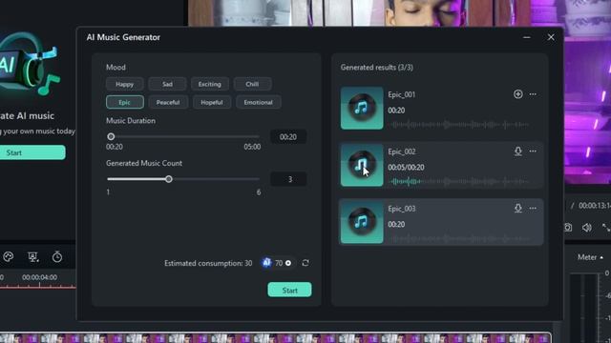
Task: Click the 00:00:04:00 timeline ruler mark
Action: 39,277
